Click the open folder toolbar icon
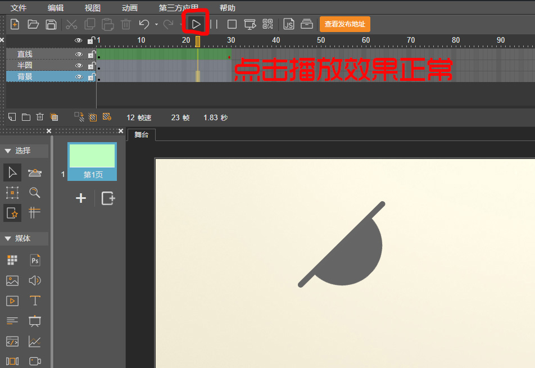 pyautogui.click(x=33, y=24)
